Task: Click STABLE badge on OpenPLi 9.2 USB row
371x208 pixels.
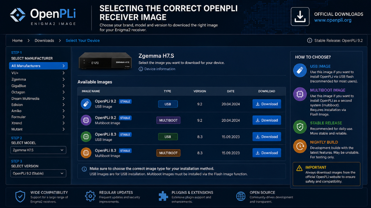Action: 125,101
